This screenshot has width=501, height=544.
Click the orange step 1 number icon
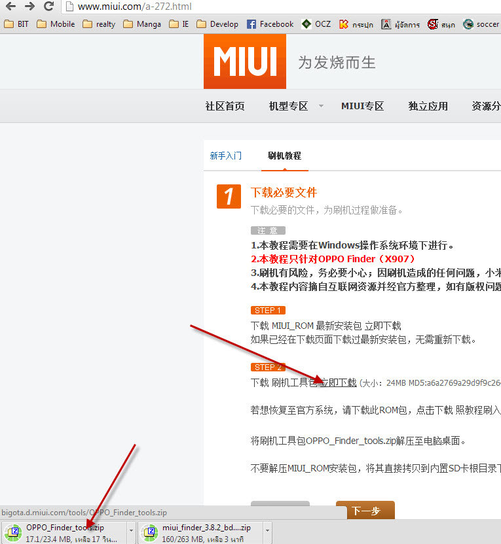tap(229, 196)
